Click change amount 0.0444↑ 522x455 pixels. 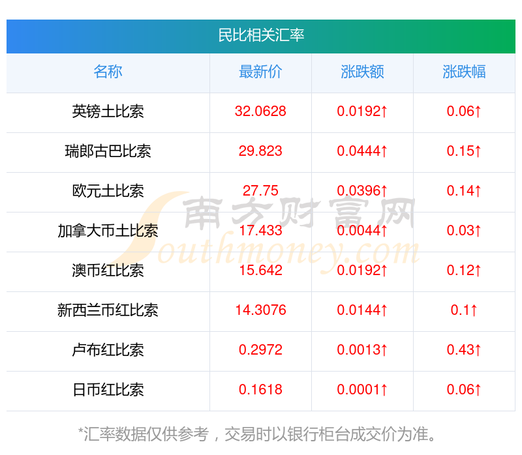[362, 151]
